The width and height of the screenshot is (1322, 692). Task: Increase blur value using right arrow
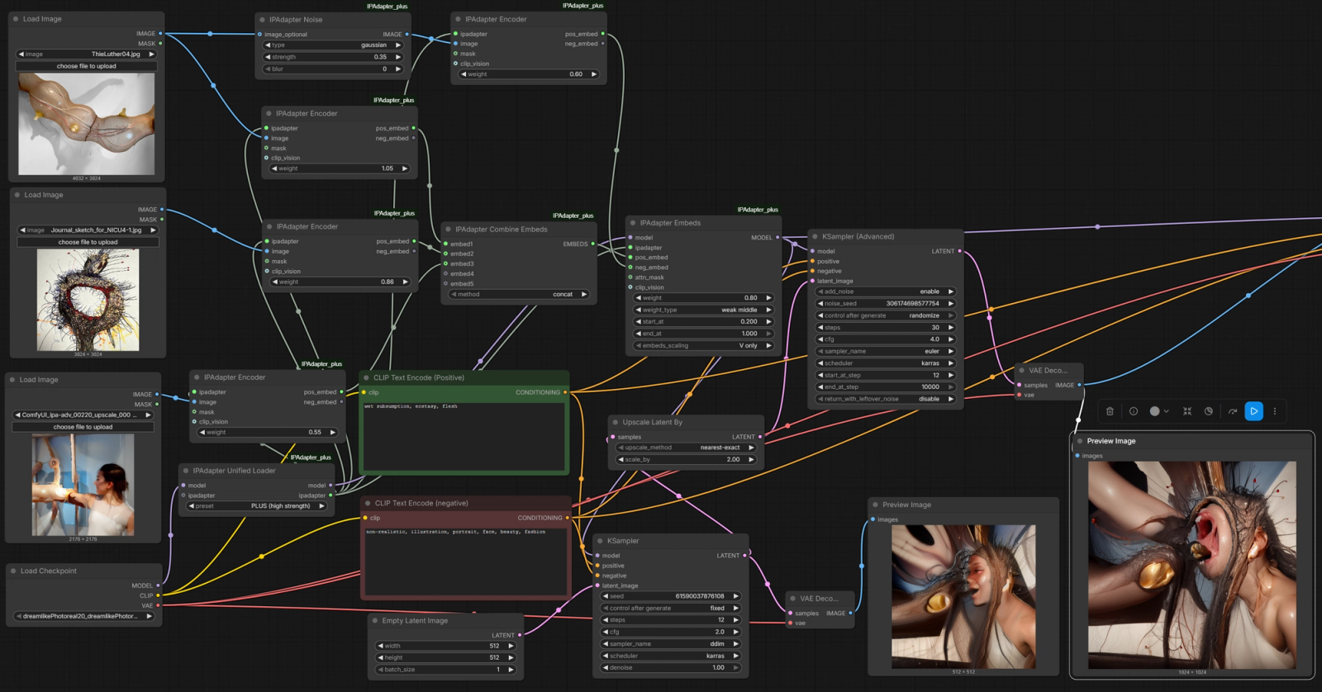(x=398, y=69)
